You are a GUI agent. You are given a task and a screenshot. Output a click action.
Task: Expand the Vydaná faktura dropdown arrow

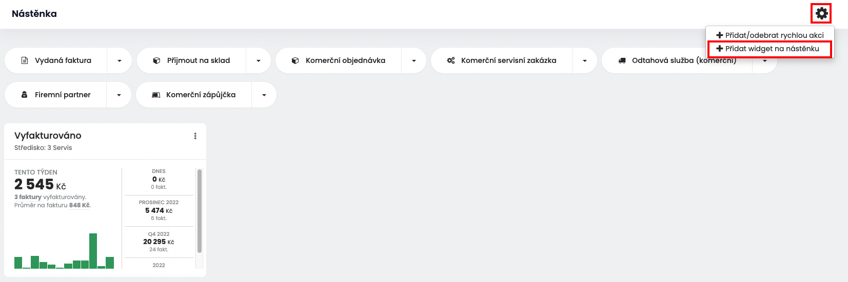(x=120, y=60)
